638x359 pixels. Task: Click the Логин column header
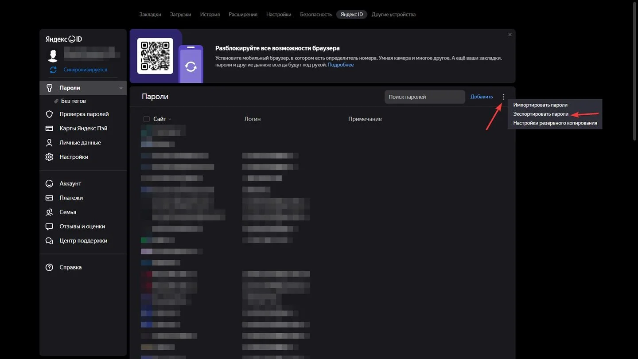253,119
